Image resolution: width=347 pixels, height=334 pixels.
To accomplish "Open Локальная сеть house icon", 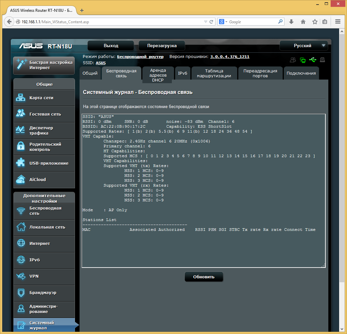I will (21, 227).
